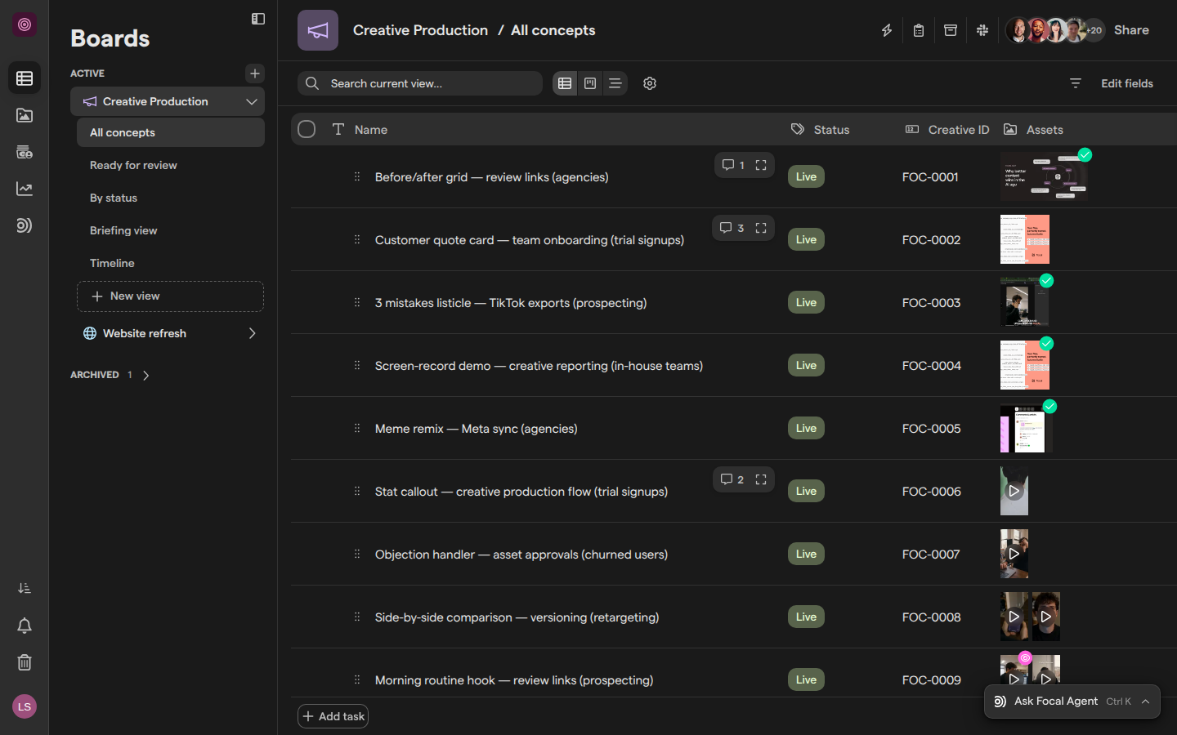Add a new active board with plus icon
1177x735 pixels.
point(255,73)
